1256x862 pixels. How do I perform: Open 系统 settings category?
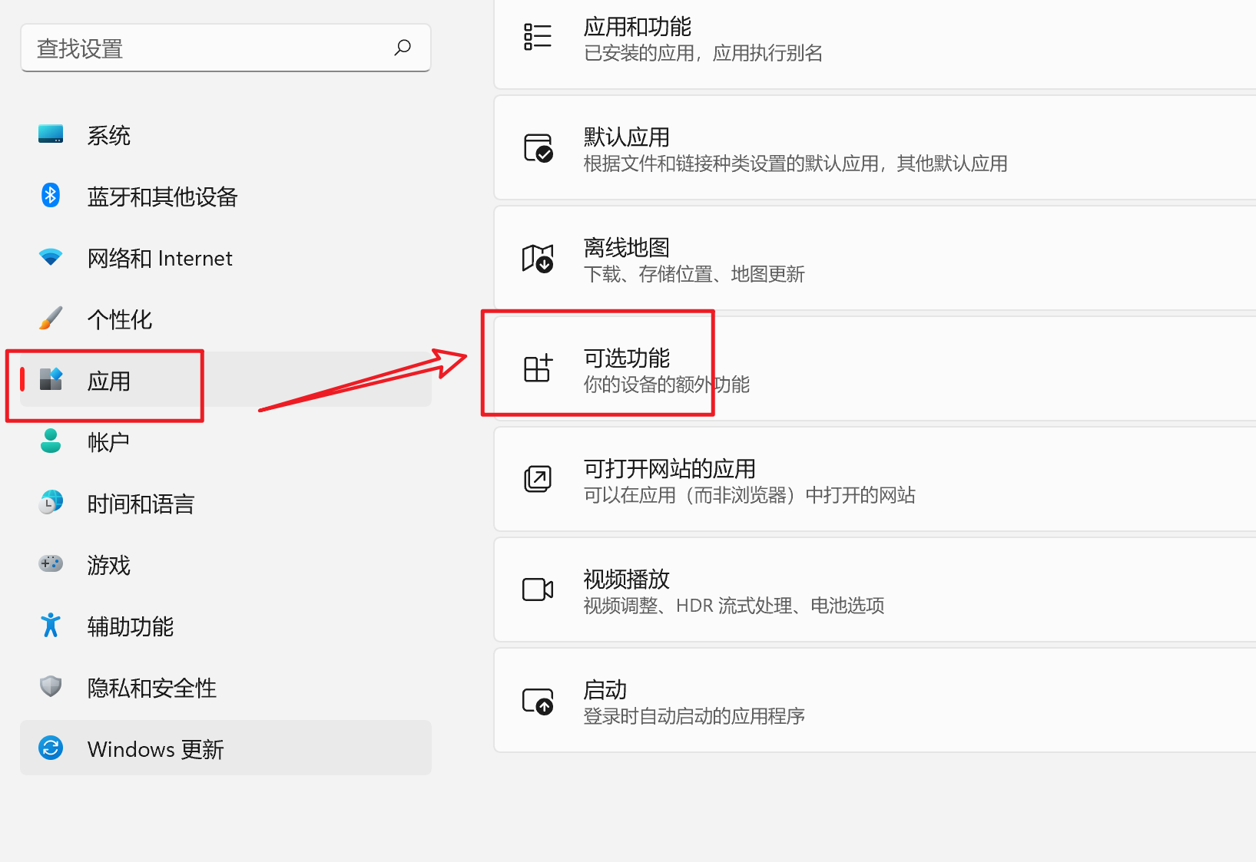(226, 135)
